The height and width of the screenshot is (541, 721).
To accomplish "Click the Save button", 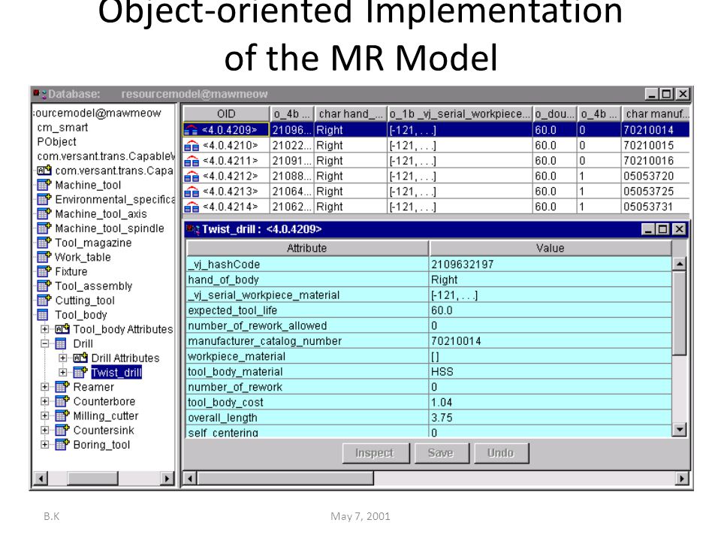I will click(441, 453).
